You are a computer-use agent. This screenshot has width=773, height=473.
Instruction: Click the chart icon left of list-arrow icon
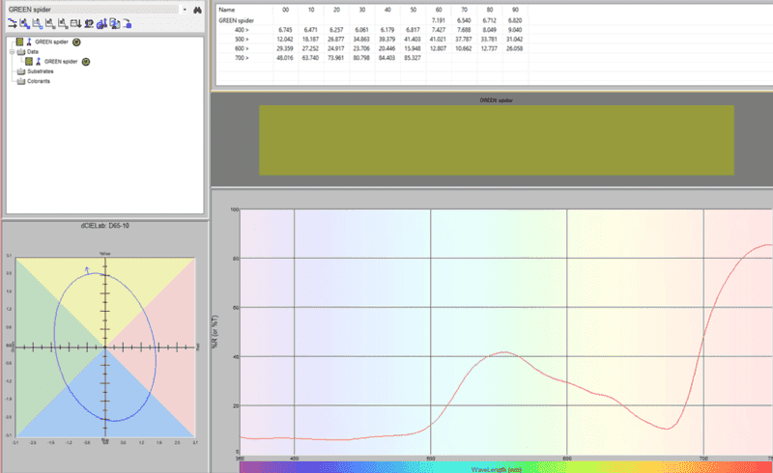(63, 23)
